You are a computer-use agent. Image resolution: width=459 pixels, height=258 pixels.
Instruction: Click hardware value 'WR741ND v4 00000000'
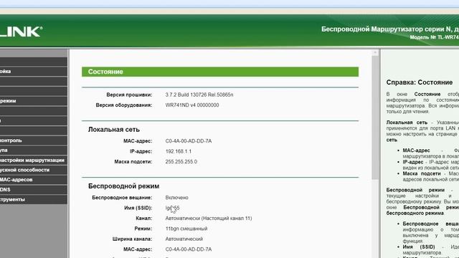192,105
